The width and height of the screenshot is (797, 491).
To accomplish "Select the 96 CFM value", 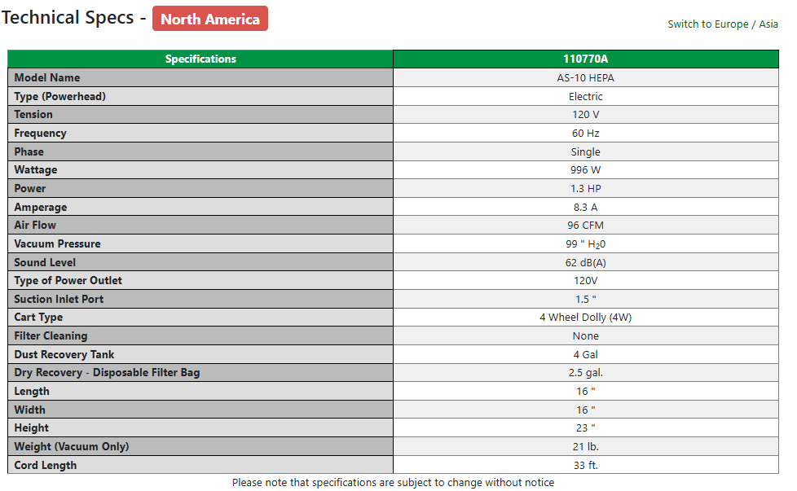I will coord(586,225).
